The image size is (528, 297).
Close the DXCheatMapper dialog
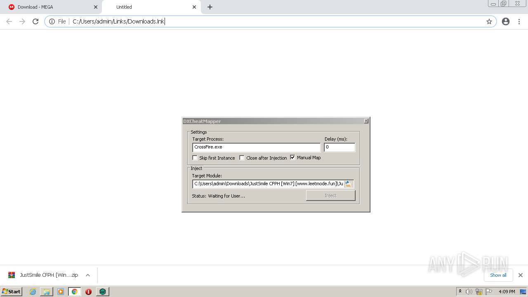click(366, 121)
